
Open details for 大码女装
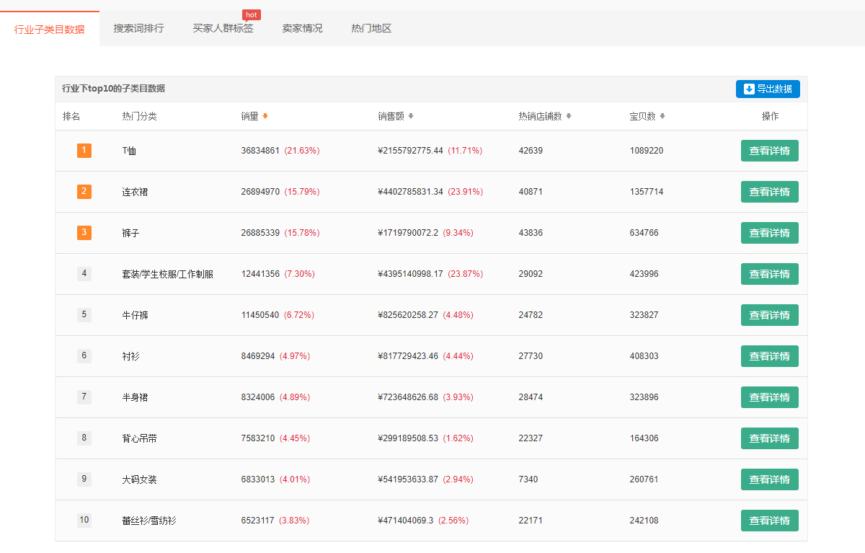pos(769,479)
